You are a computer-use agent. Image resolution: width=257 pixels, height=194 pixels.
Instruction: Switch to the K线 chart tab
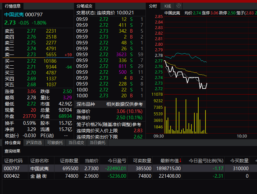pos(168,6)
